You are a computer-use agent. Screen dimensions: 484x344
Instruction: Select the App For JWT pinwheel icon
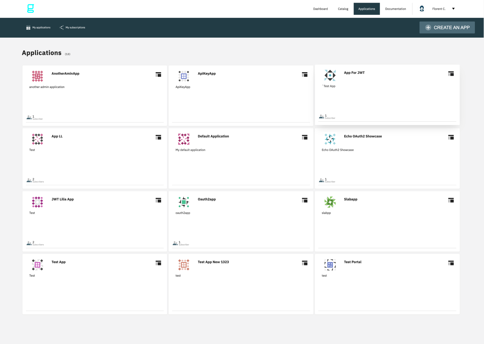330,75
